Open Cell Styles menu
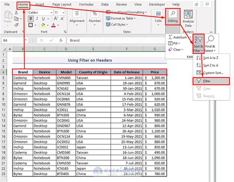 click(x=117, y=25)
